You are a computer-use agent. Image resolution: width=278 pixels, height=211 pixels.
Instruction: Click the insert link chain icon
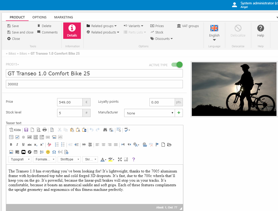(x=145, y=145)
